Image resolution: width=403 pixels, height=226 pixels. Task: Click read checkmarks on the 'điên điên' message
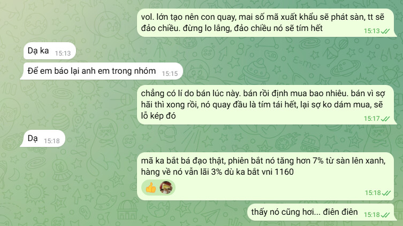click(x=385, y=215)
